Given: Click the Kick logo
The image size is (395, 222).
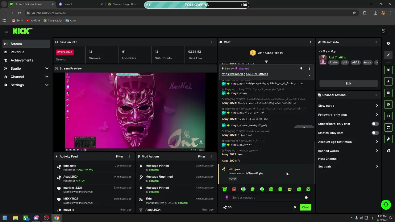Looking at the screenshot, I should point(22,31).
